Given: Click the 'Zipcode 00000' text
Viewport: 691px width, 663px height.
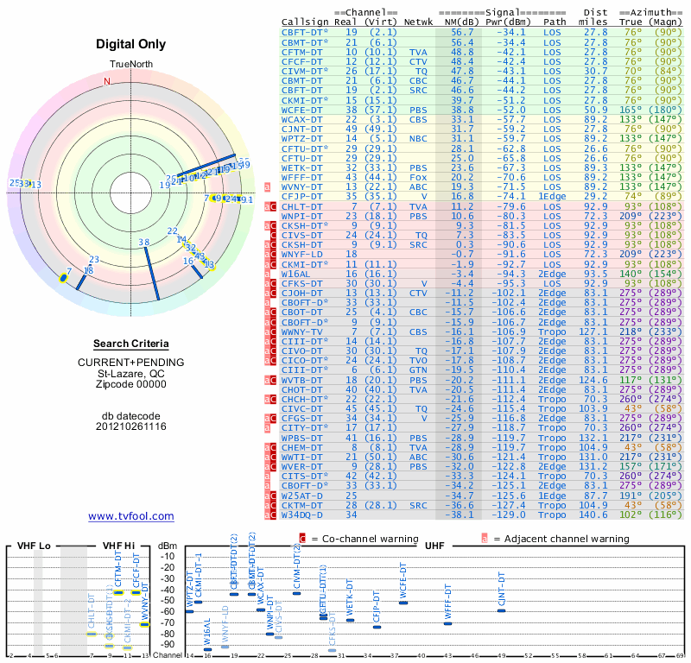Looking at the screenshot, I should (131, 384).
